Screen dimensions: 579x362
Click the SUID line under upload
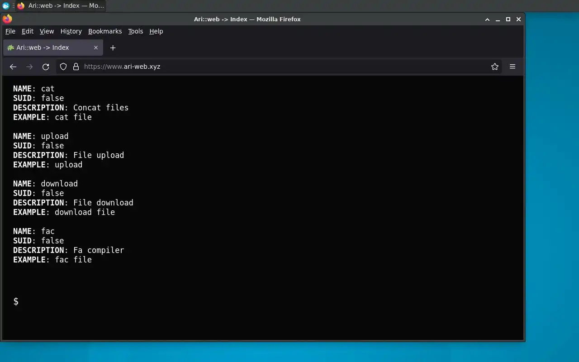point(38,146)
